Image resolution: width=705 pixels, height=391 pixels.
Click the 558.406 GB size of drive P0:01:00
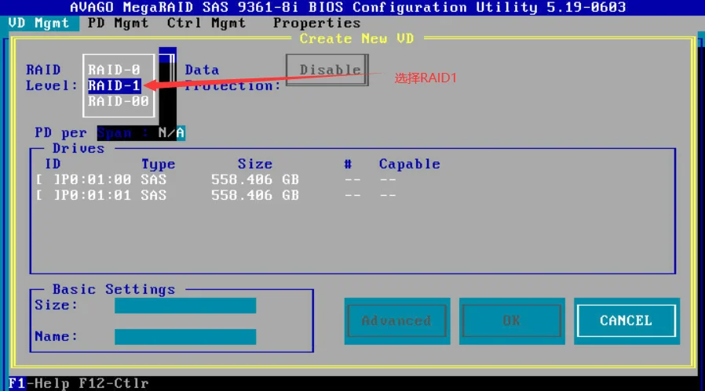click(x=255, y=179)
